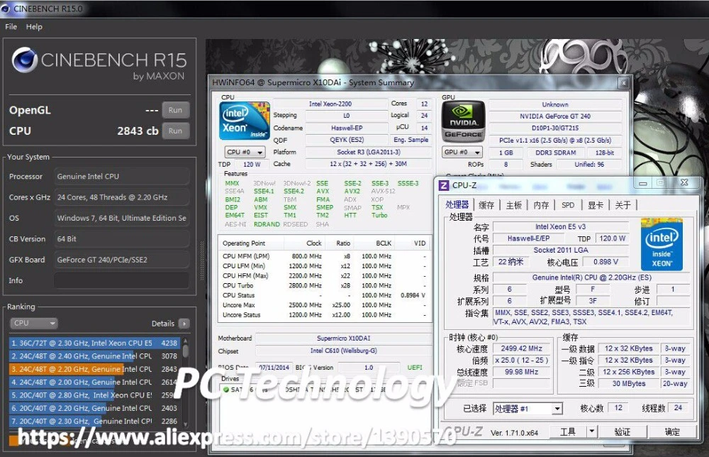This screenshot has width=709, height=457.
Task: Open the 工具 dropdown arrow in CPU-Z
Action: (x=591, y=432)
